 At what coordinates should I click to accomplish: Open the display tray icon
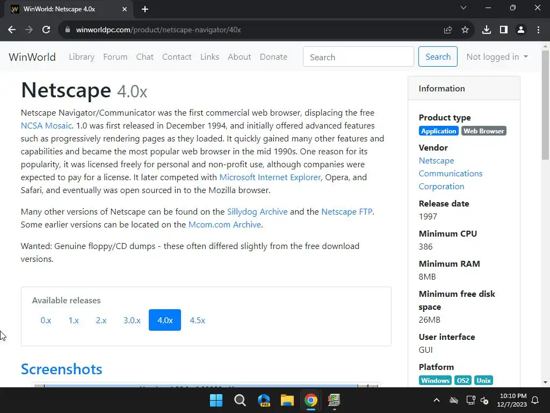click(x=471, y=400)
